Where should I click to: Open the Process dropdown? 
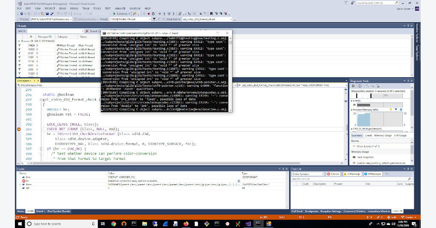51,19
